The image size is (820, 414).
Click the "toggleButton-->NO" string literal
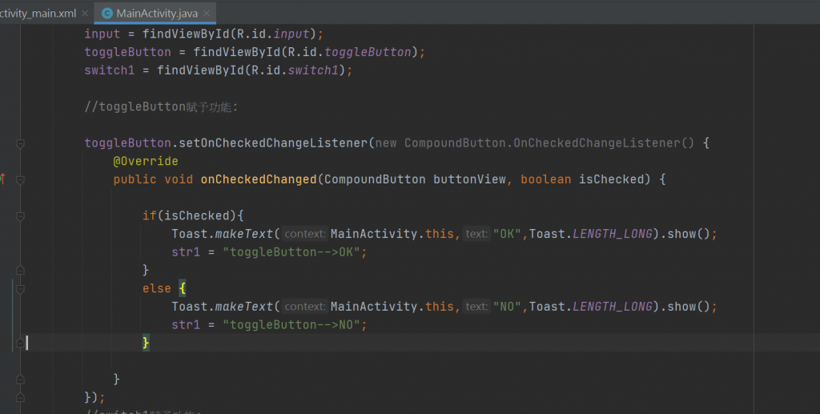click(x=291, y=324)
